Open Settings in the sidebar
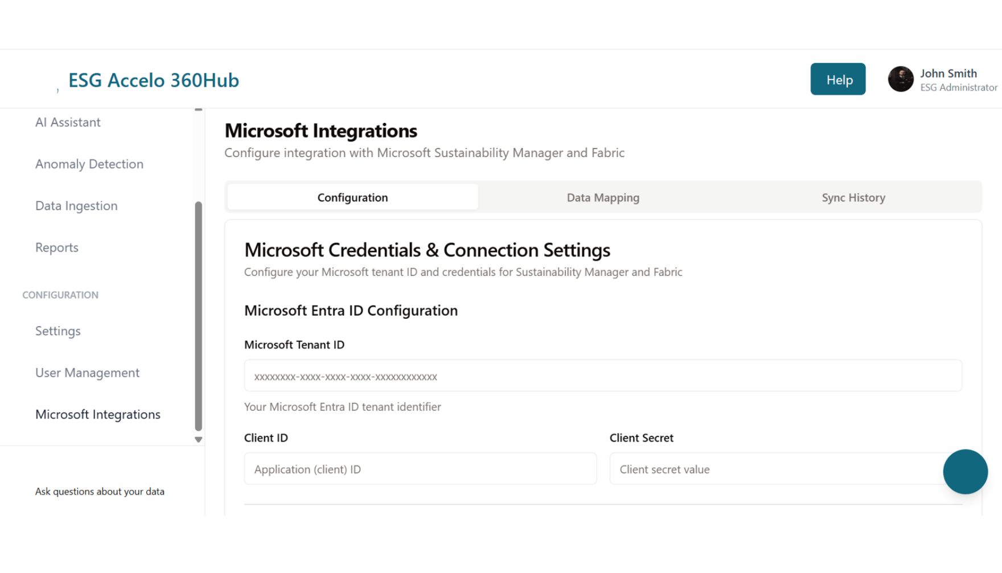 [x=58, y=331]
